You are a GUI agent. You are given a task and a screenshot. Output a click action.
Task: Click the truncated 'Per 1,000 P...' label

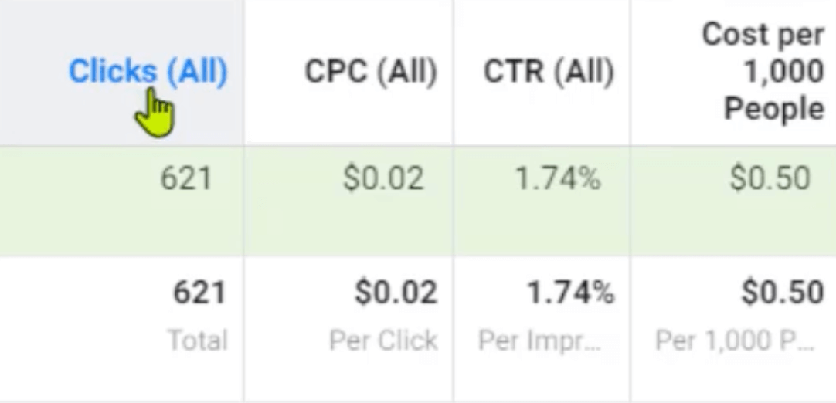735,340
